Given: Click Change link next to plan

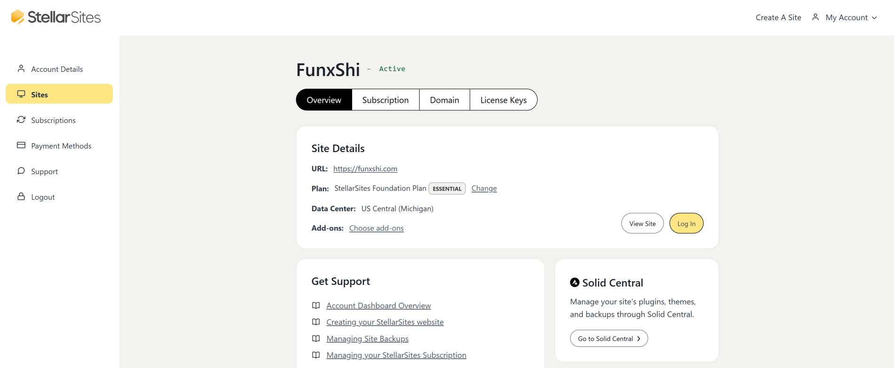Looking at the screenshot, I should click(484, 188).
